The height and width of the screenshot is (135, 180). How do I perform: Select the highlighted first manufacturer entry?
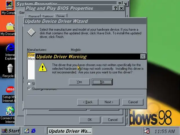[x=31, y=55]
